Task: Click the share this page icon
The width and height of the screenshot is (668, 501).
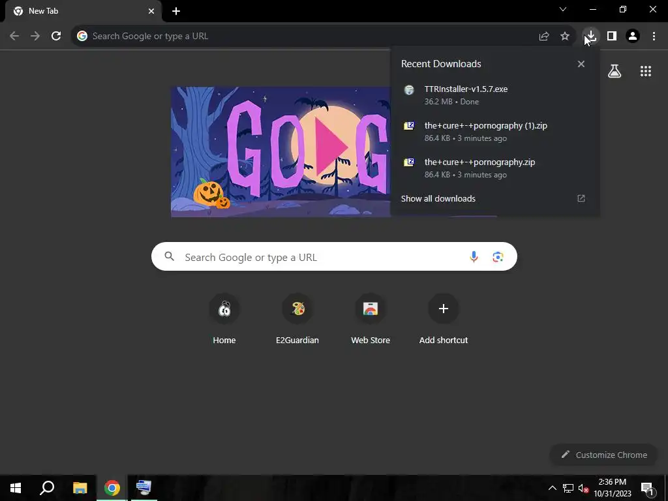Action: (x=544, y=37)
